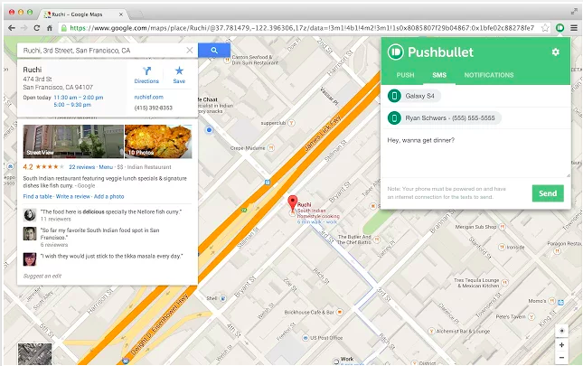The image size is (583, 366).
Task: Click into the SMS message text area
Action: 476,155
